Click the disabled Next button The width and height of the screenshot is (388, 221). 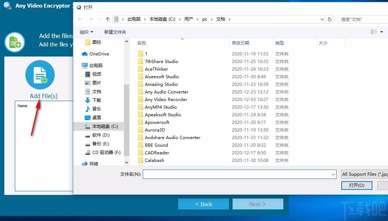click(258, 204)
